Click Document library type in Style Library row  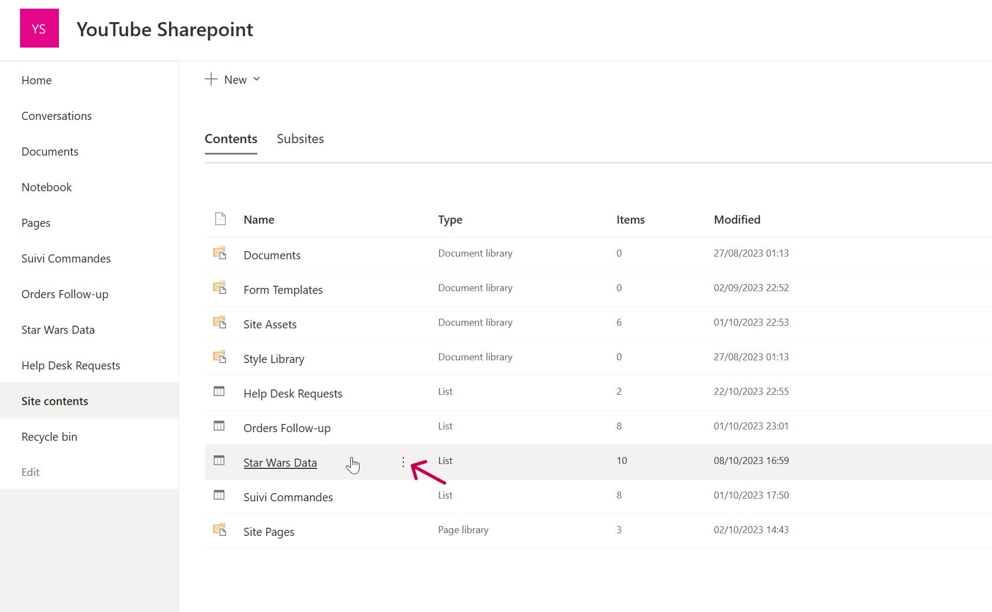[475, 357]
